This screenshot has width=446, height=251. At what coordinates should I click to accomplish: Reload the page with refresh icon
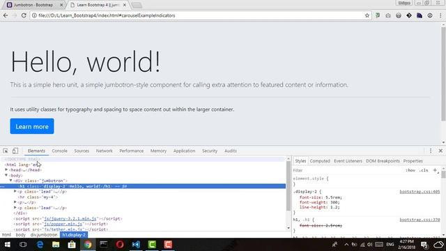[24, 15]
